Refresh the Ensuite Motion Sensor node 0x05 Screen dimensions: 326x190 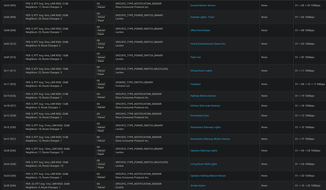pos(101,8)
